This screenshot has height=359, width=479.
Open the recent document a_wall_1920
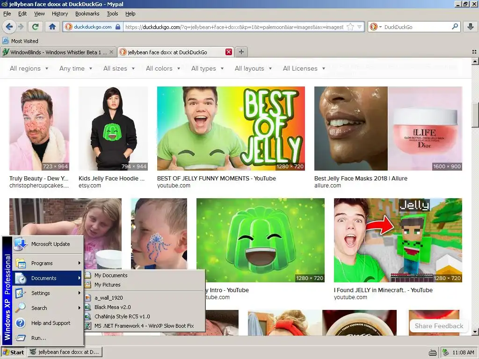tap(144, 298)
